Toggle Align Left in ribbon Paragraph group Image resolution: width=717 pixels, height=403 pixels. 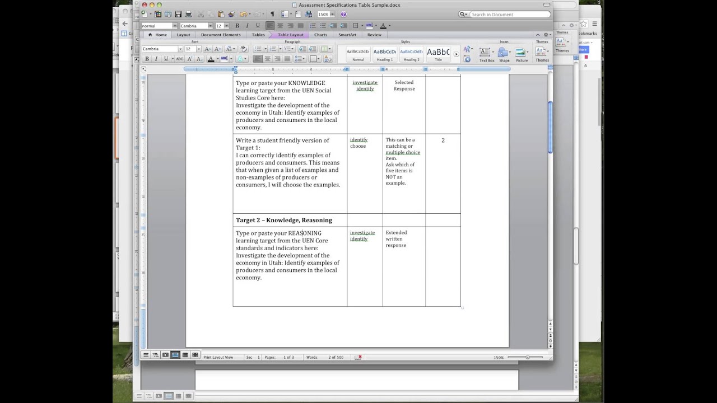pyautogui.click(x=257, y=59)
